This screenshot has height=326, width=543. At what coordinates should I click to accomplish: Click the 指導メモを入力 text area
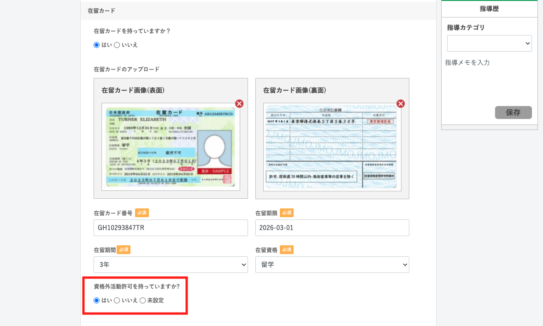coord(490,80)
